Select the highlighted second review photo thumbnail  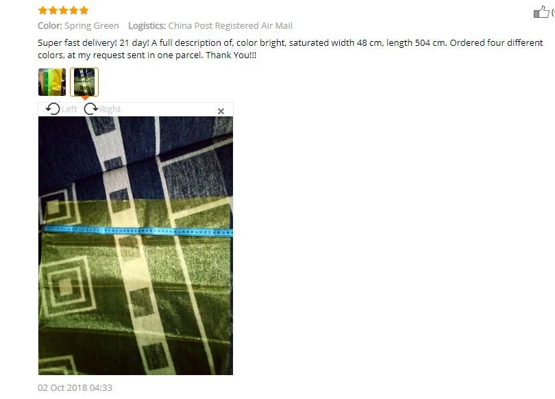click(x=84, y=82)
